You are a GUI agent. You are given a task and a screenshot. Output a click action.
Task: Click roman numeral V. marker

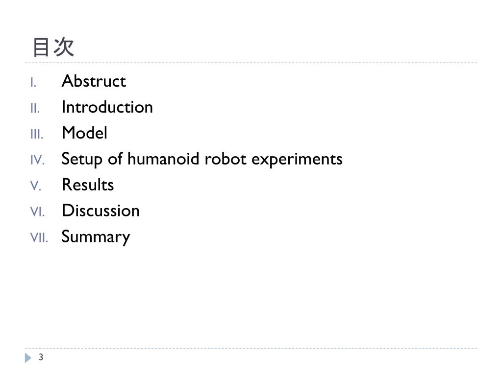(35, 186)
